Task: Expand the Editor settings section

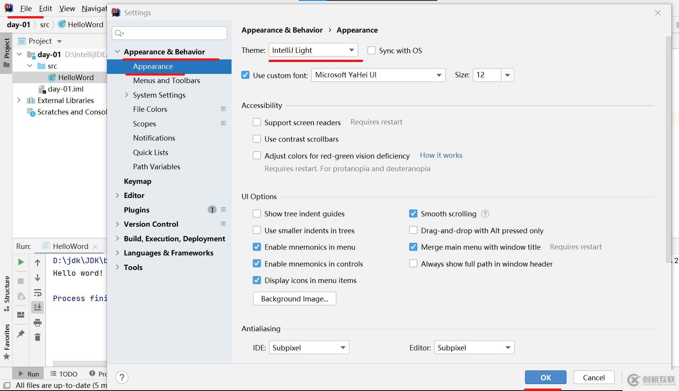Action: pos(117,195)
